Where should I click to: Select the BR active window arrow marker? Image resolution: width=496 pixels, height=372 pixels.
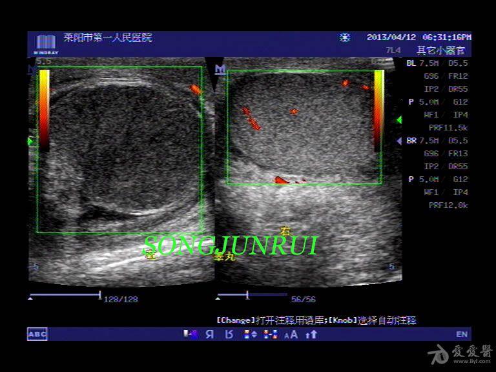[399, 141]
